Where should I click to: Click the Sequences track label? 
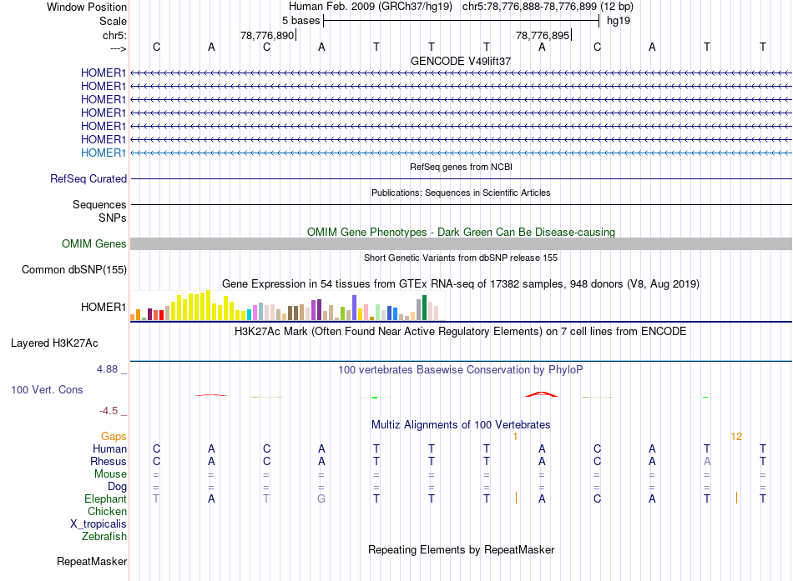pos(99,204)
